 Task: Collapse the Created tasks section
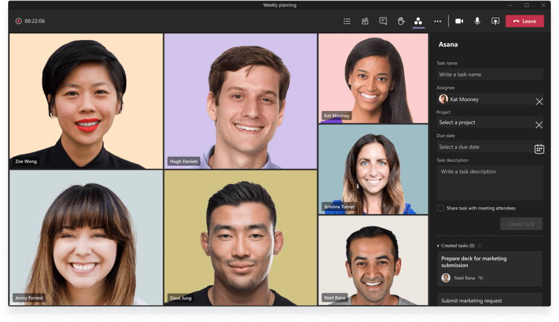[437, 245]
